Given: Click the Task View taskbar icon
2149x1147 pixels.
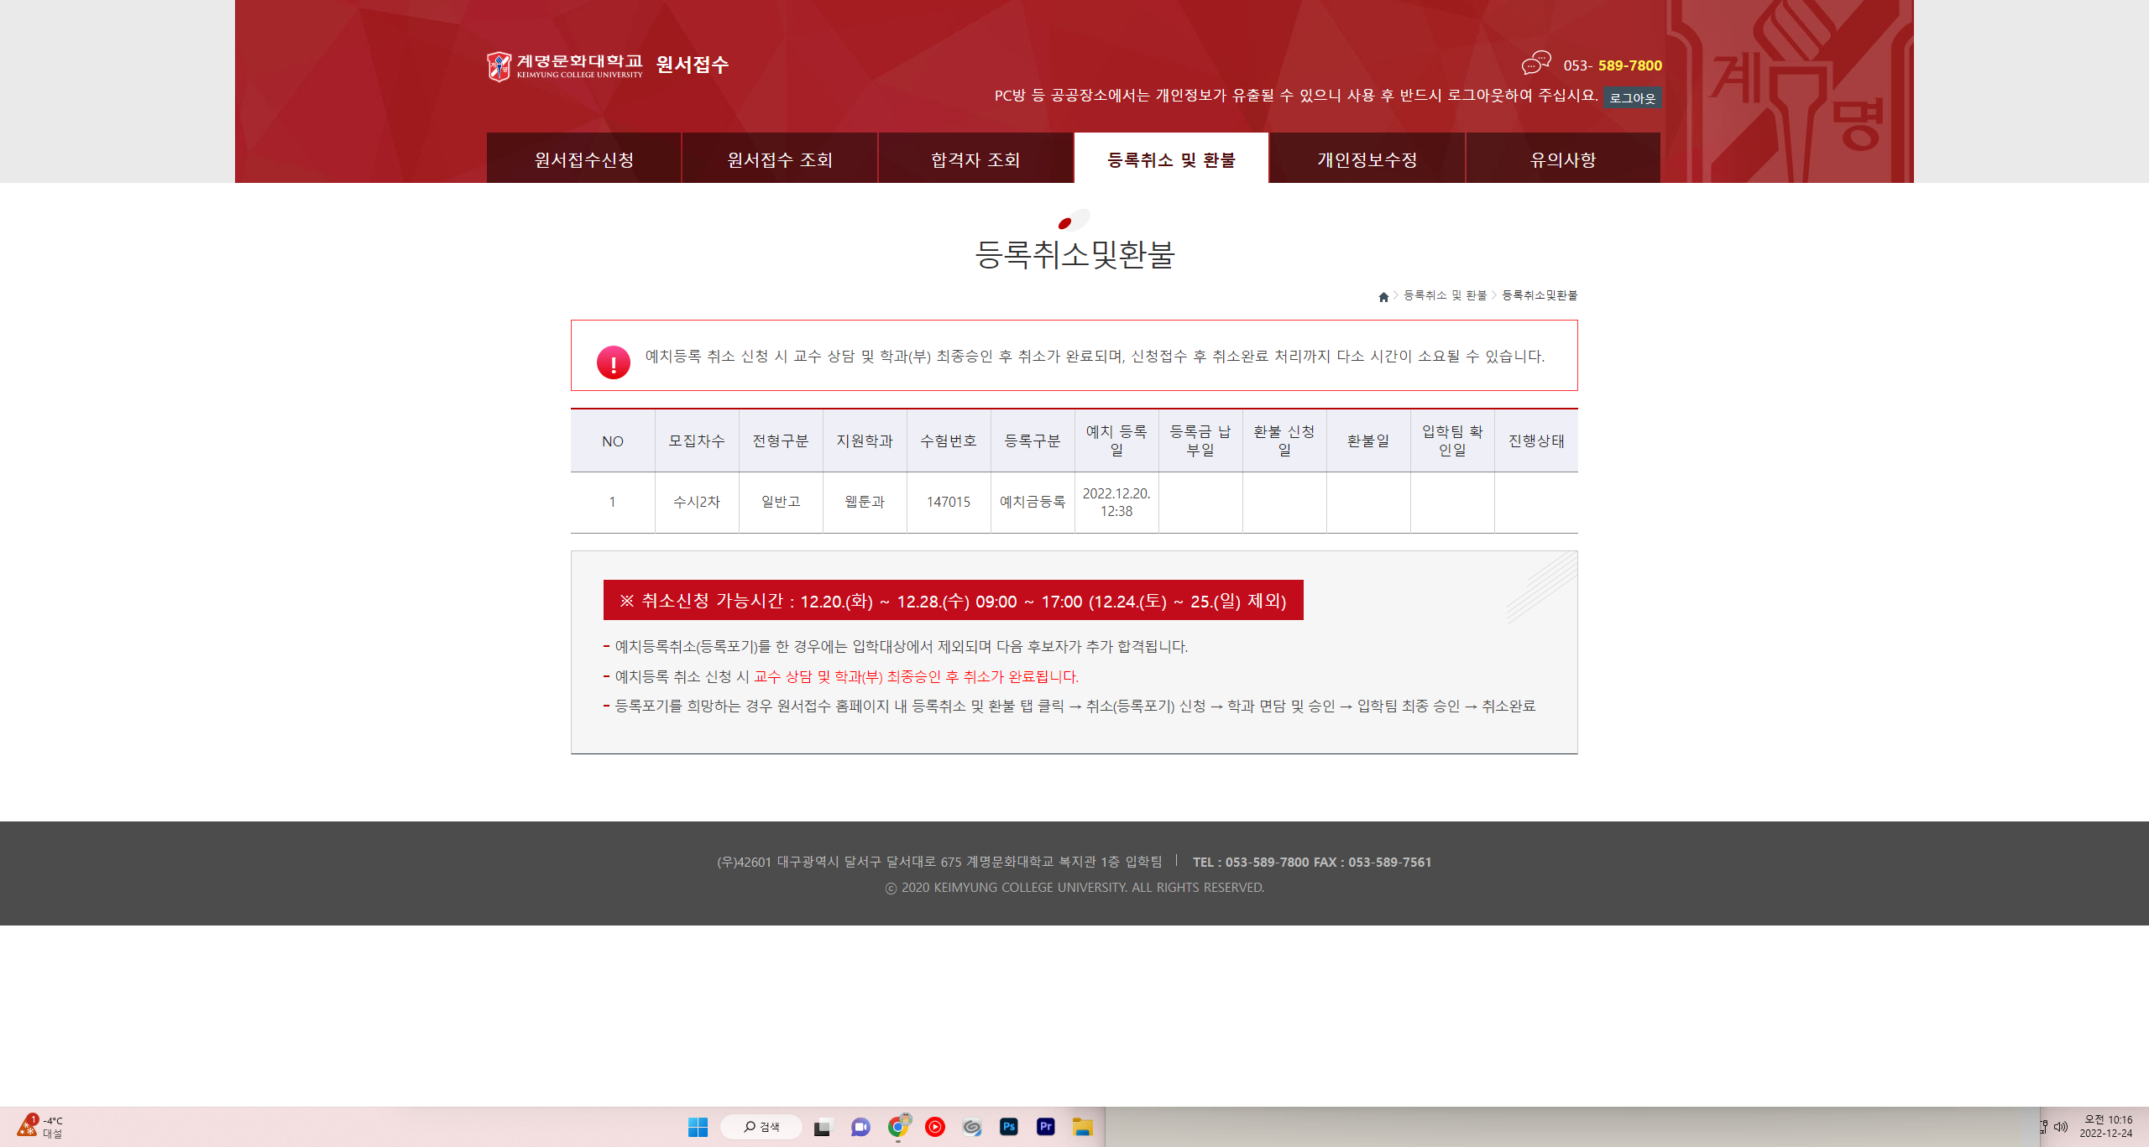Looking at the screenshot, I should click(823, 1127).
